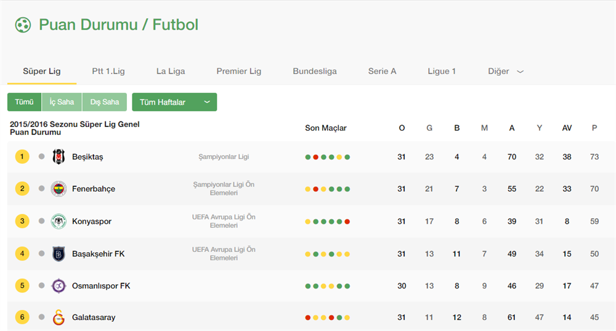Click the Fenerbahçe club crest icon
Viewport: 616px width, 331px height.
pos(59,189)
